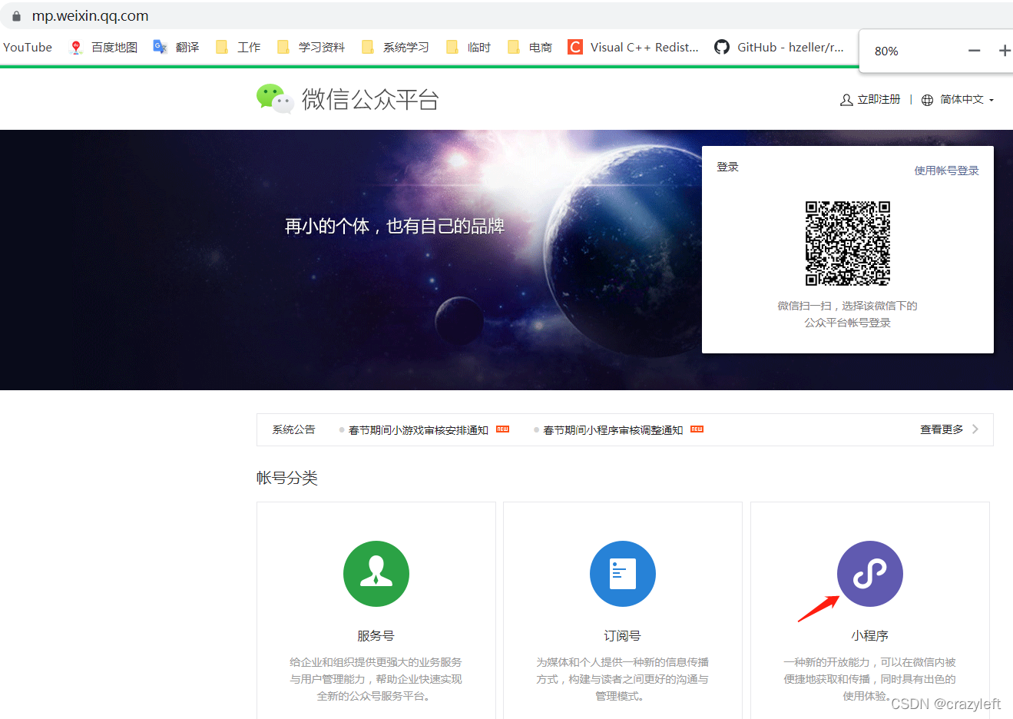Click the chevron next to 查看更多
The width and height of the screenshot is (1013, 719).
tap(975, 429)
